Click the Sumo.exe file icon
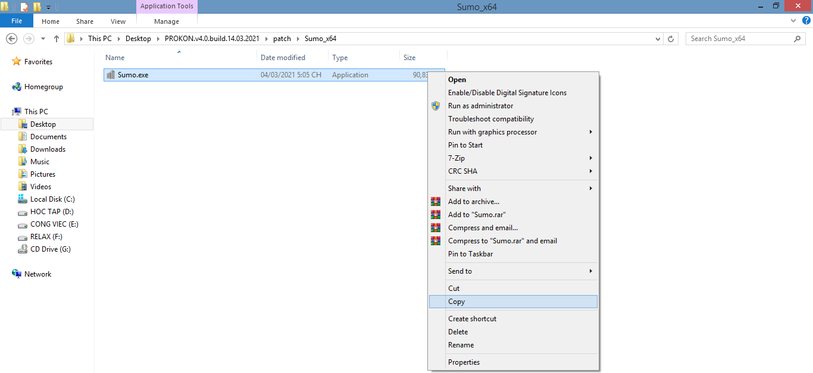The height and width of the screenshot is (373, 813). click(111, 75)
